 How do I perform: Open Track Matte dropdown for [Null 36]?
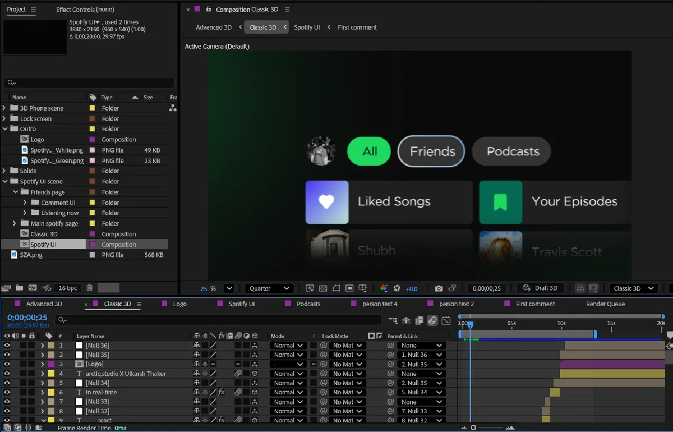click(347, 346)
